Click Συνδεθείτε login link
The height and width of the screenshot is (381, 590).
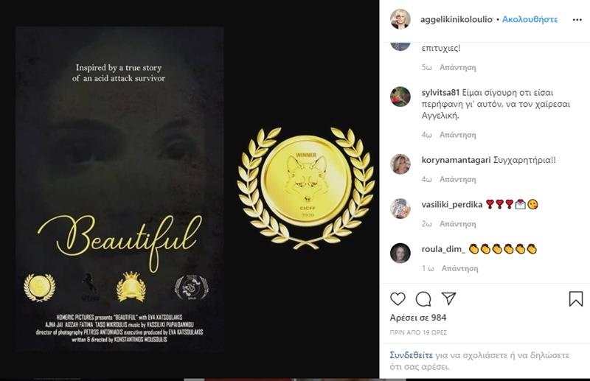pos(412,355)
